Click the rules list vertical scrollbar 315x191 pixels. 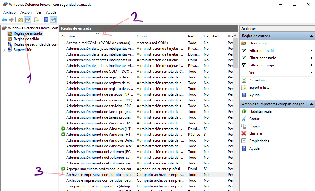coord(235,121)
